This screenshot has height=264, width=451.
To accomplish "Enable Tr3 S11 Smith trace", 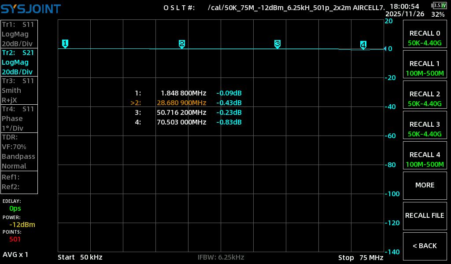I will click(x=19, y=90).
